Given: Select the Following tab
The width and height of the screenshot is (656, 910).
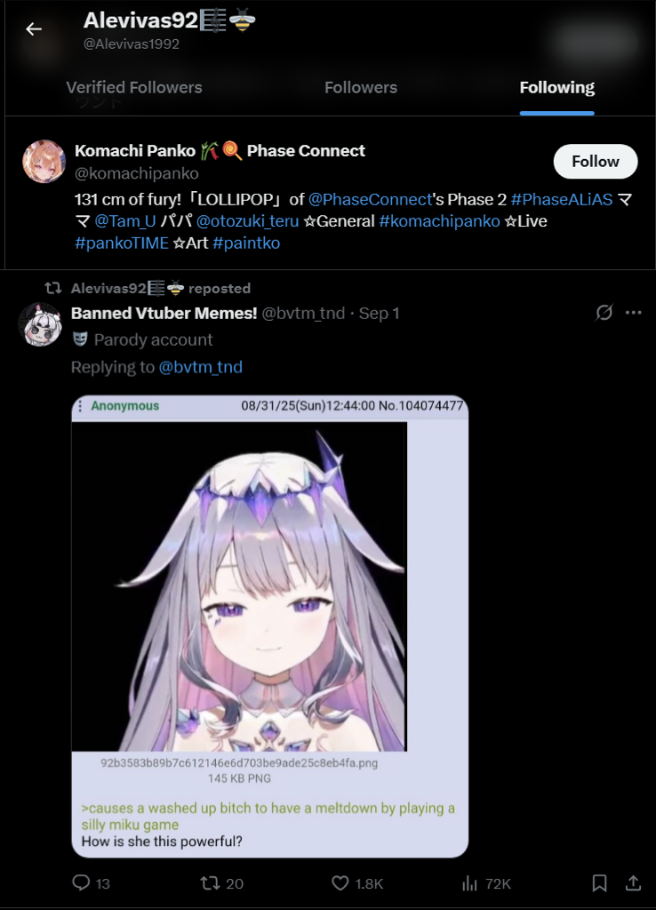Looking at the screenshot, I should pyautogui.click(x=556, y=87).
